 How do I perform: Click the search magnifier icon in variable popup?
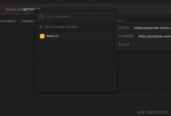click(x=42, y=16)
